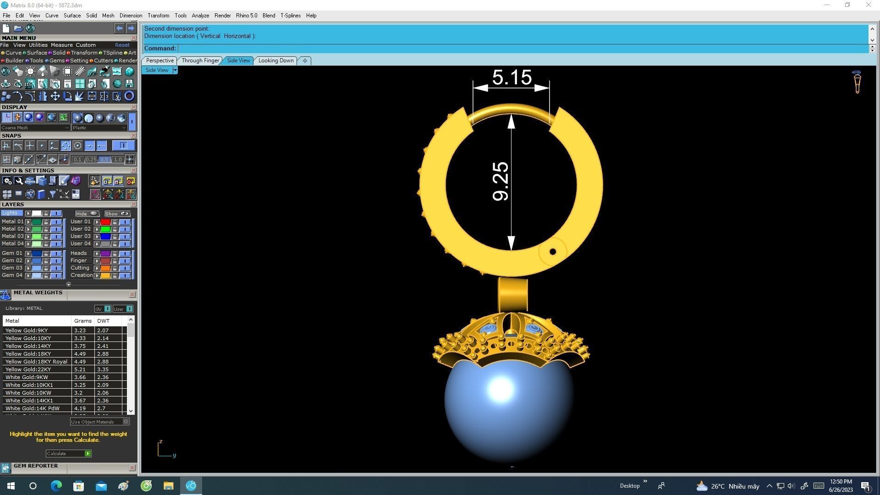Switch to the Looking Down tab
The image size is (880, 495).
[x=275, y=60]
